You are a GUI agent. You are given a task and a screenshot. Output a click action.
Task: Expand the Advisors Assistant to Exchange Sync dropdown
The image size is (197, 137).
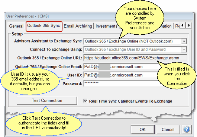coord(184,41)
